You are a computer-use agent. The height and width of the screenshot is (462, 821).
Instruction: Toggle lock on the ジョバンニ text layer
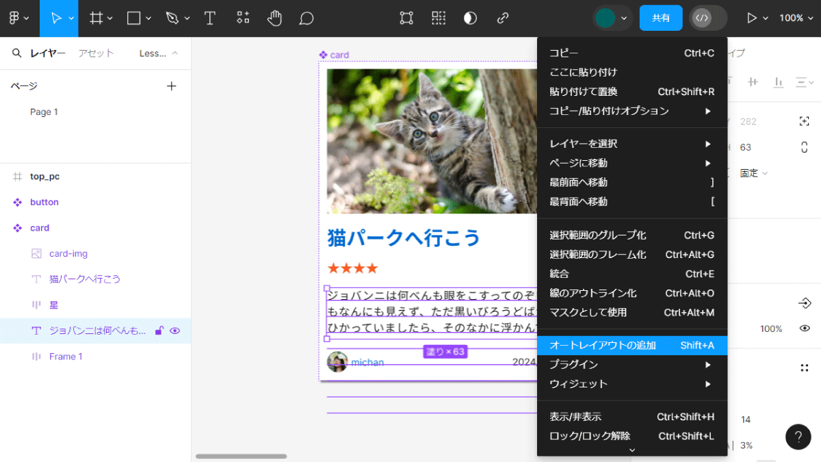click(x=159, y=331)
